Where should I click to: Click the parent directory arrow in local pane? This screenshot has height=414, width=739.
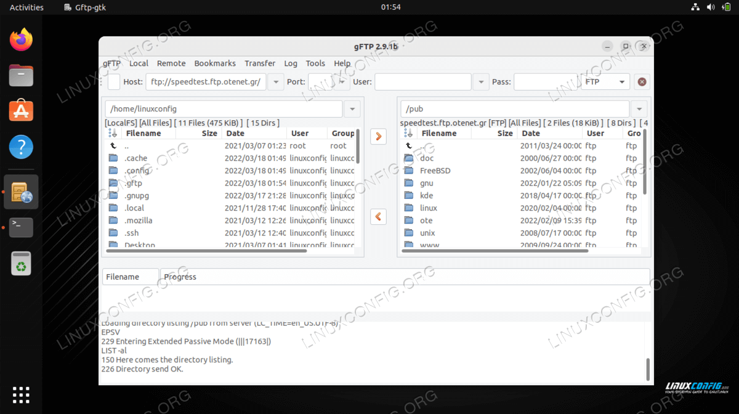coord(113,146)
